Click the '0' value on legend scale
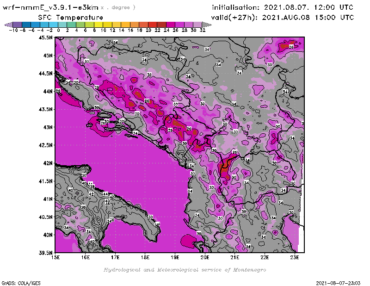Image resolution: width=370 pixels, height=286 pixels. pyautogui.click(x=58, y=30)
